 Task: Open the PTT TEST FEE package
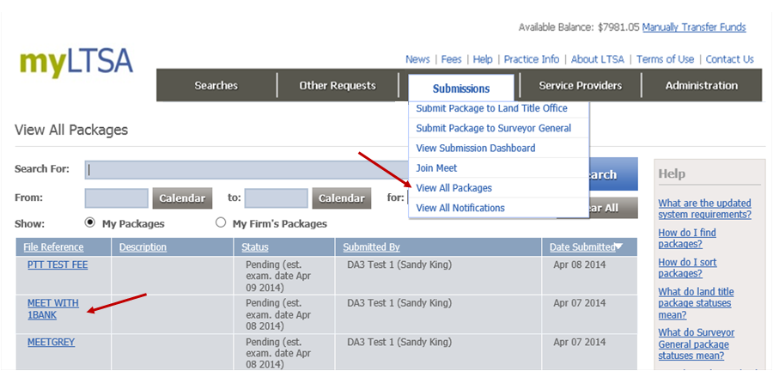point(58,265)
